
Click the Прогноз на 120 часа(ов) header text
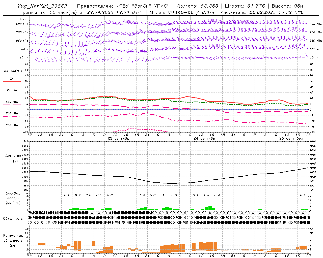pyautogui.click(x=49, y=12)
